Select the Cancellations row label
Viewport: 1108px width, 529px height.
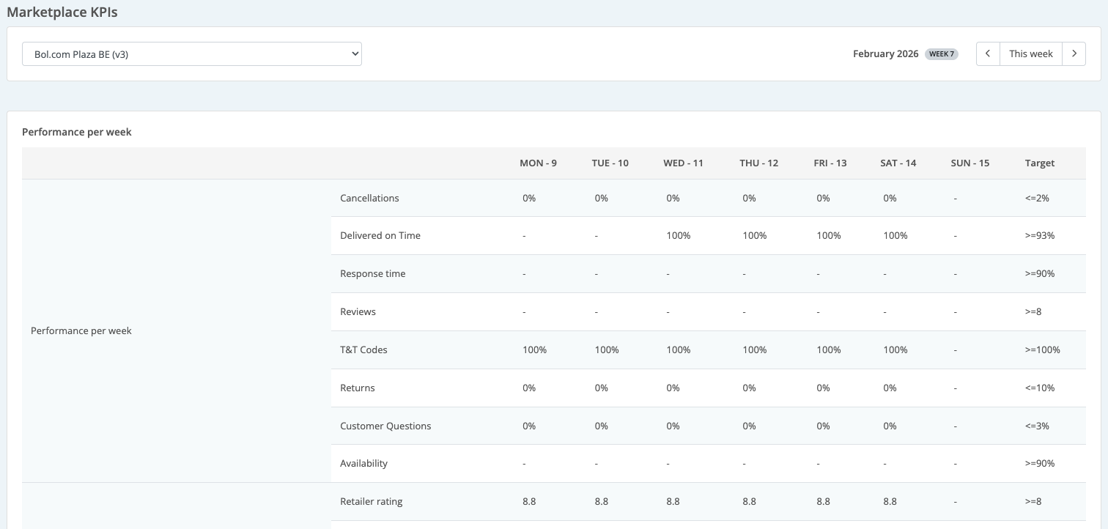coord(369,198)
